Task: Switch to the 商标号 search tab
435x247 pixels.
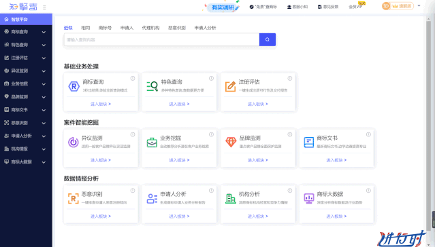Action: click(105, 28)
